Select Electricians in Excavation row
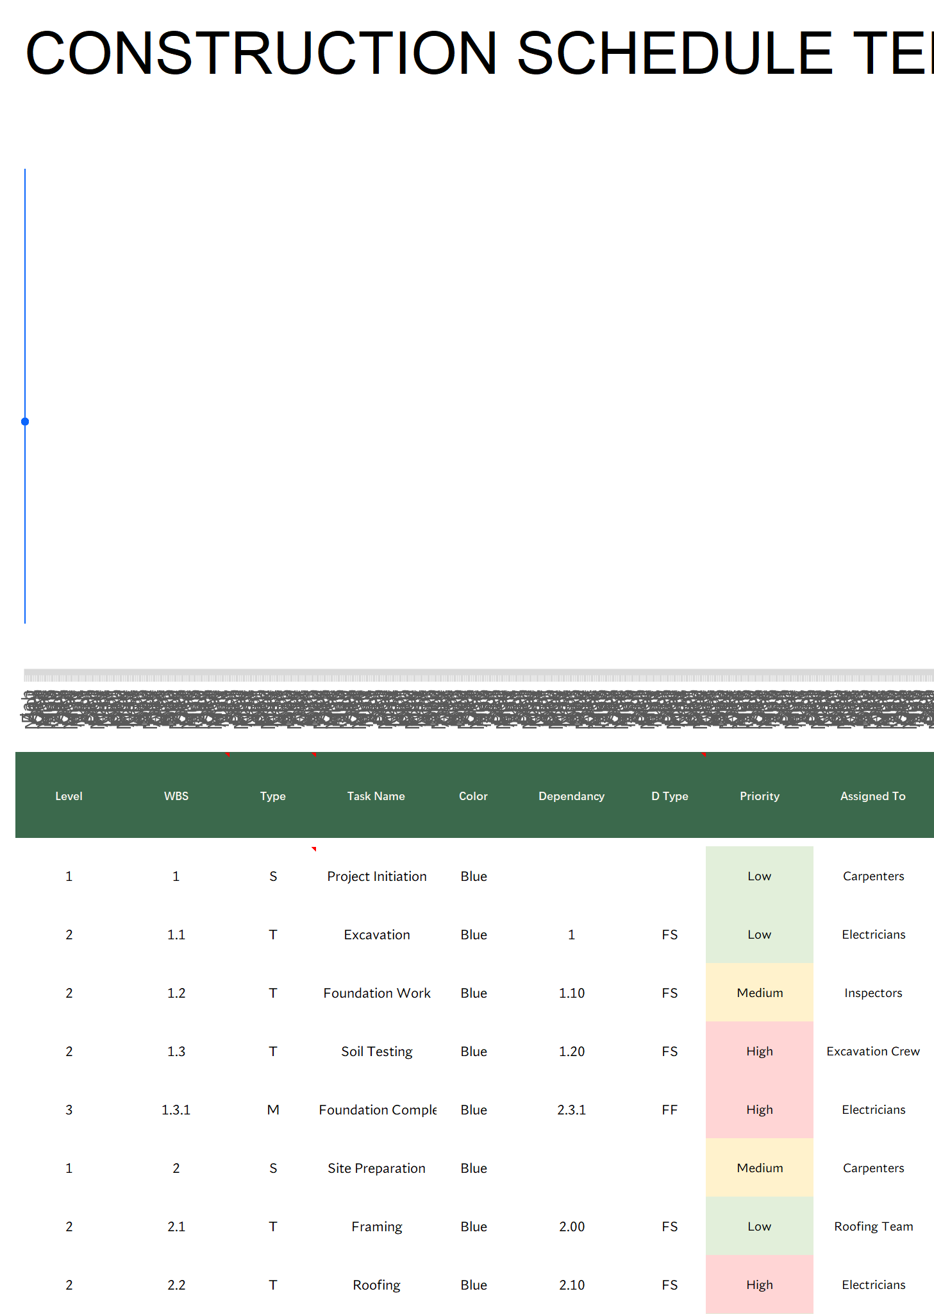This screenshot has height=1314, width=934. tap(873, 934)
